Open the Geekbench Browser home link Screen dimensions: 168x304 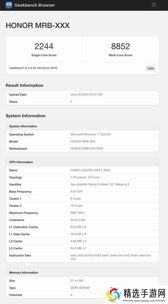pyautogui.click(x=35, y=5)
